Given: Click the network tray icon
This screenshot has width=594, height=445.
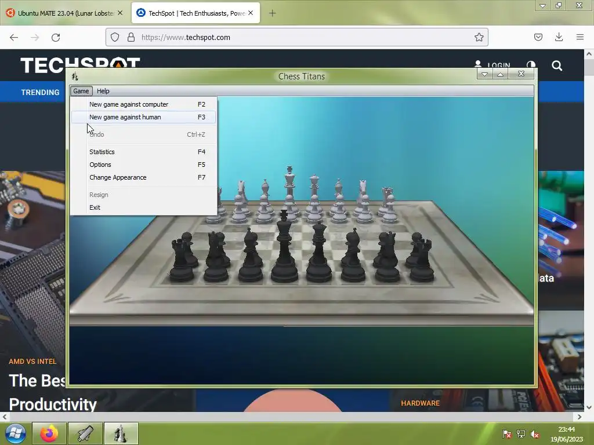Looking at the screenshot, I should [x=521, y=434].
